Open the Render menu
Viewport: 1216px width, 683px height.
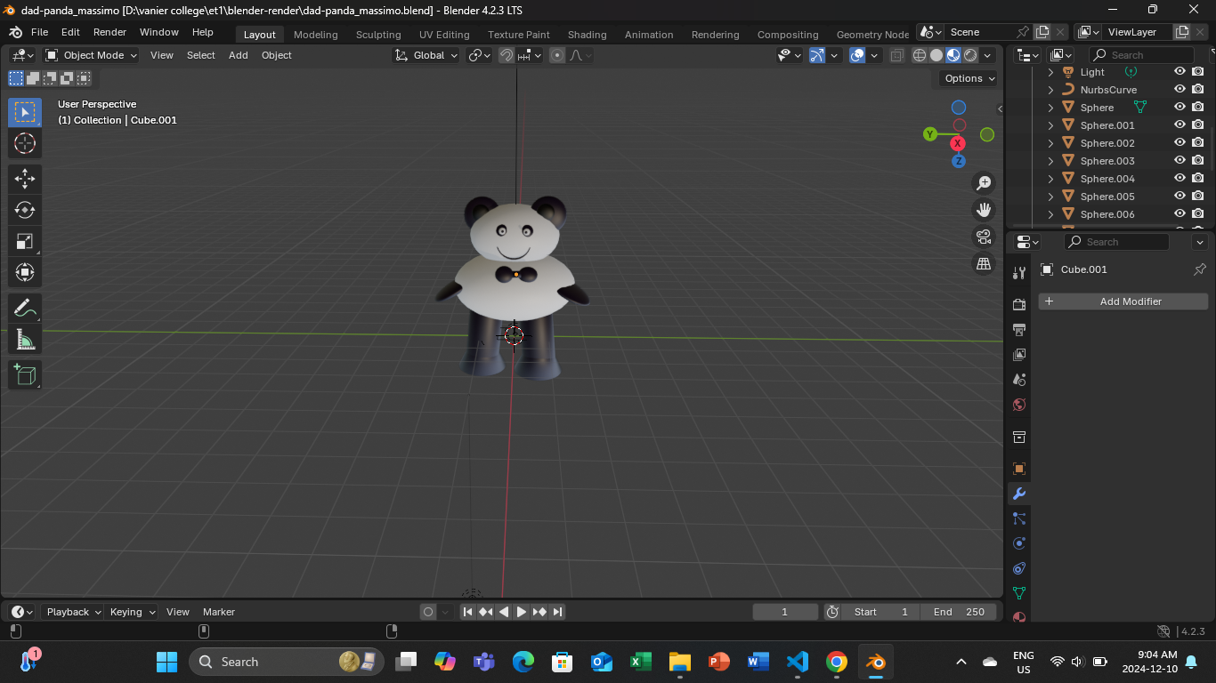click(x=109, y=32)
